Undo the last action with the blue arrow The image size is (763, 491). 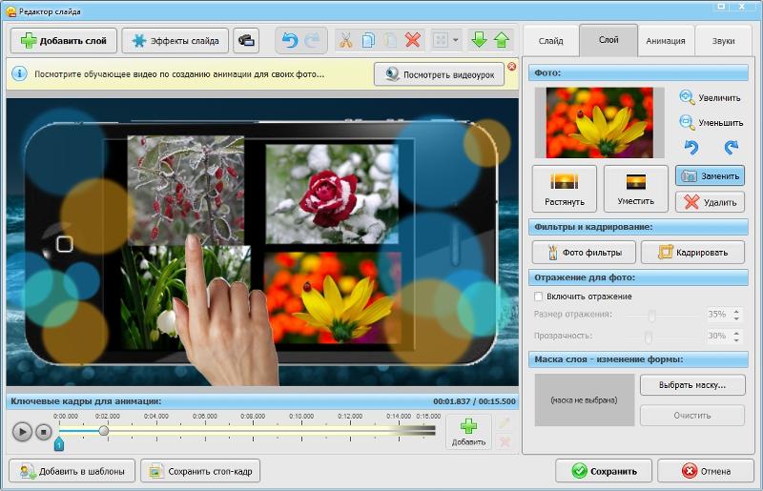(290, 40)
